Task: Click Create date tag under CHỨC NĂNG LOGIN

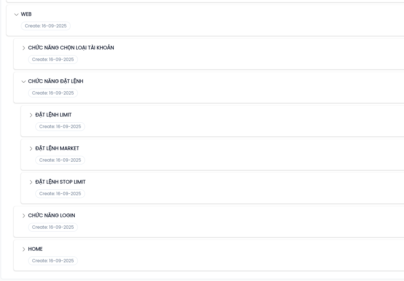Action: (x=53, y=227)
